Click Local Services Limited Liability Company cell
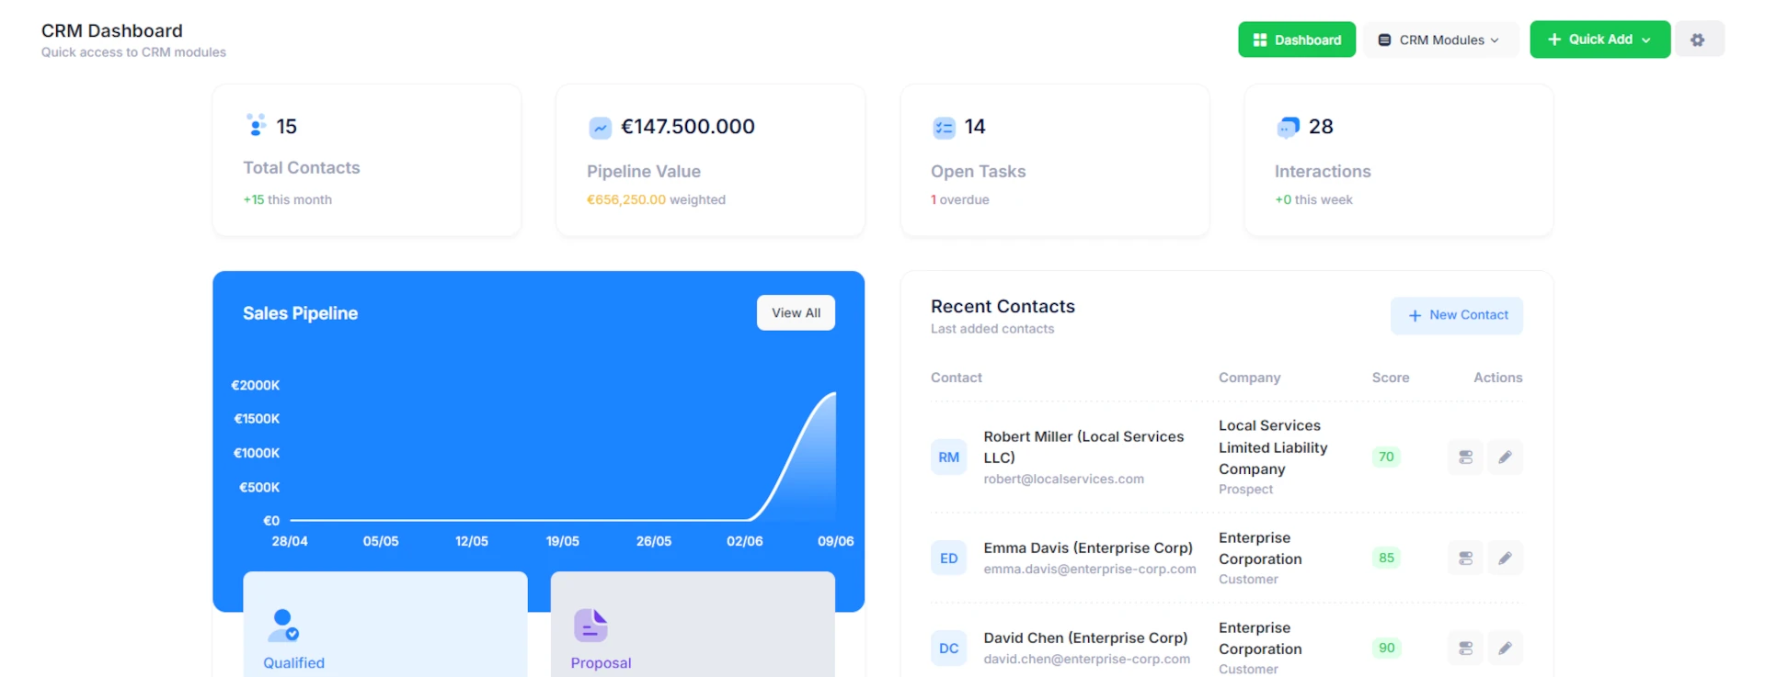Screen dimensions: 1765x677 tap(1273, 447)
